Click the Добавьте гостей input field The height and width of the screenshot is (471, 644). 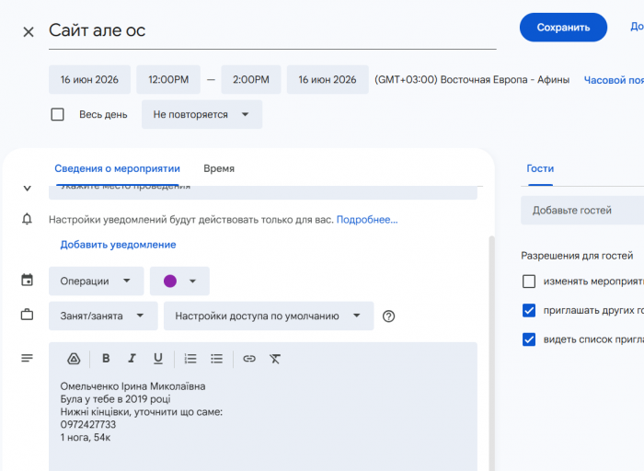(x=582, y=211)
